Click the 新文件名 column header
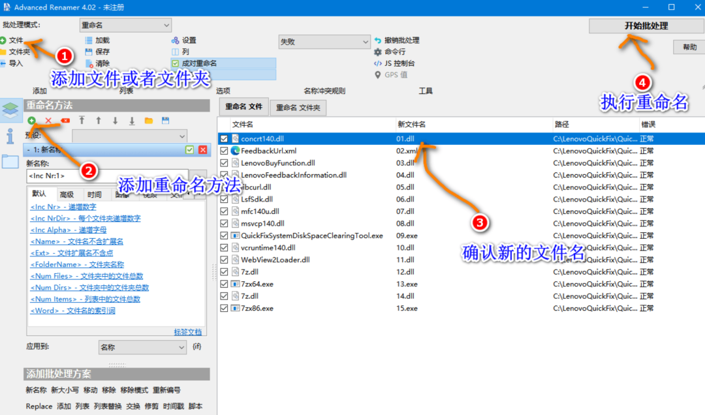This screenshot has width=705, height=415. coord(473,125)
